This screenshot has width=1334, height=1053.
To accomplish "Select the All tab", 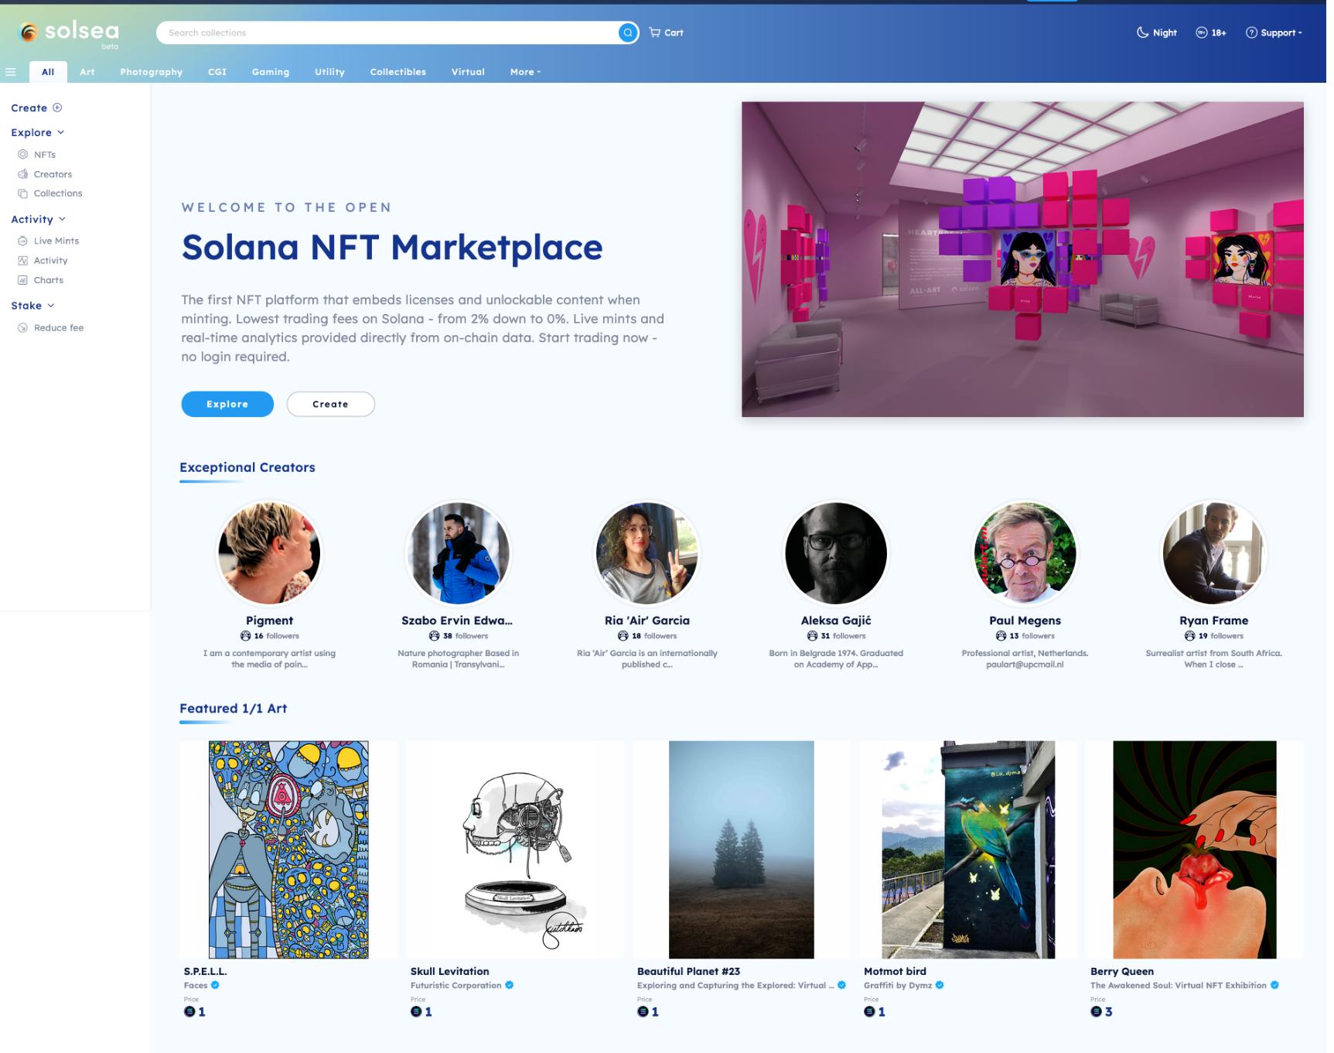I will click(48, 72).
